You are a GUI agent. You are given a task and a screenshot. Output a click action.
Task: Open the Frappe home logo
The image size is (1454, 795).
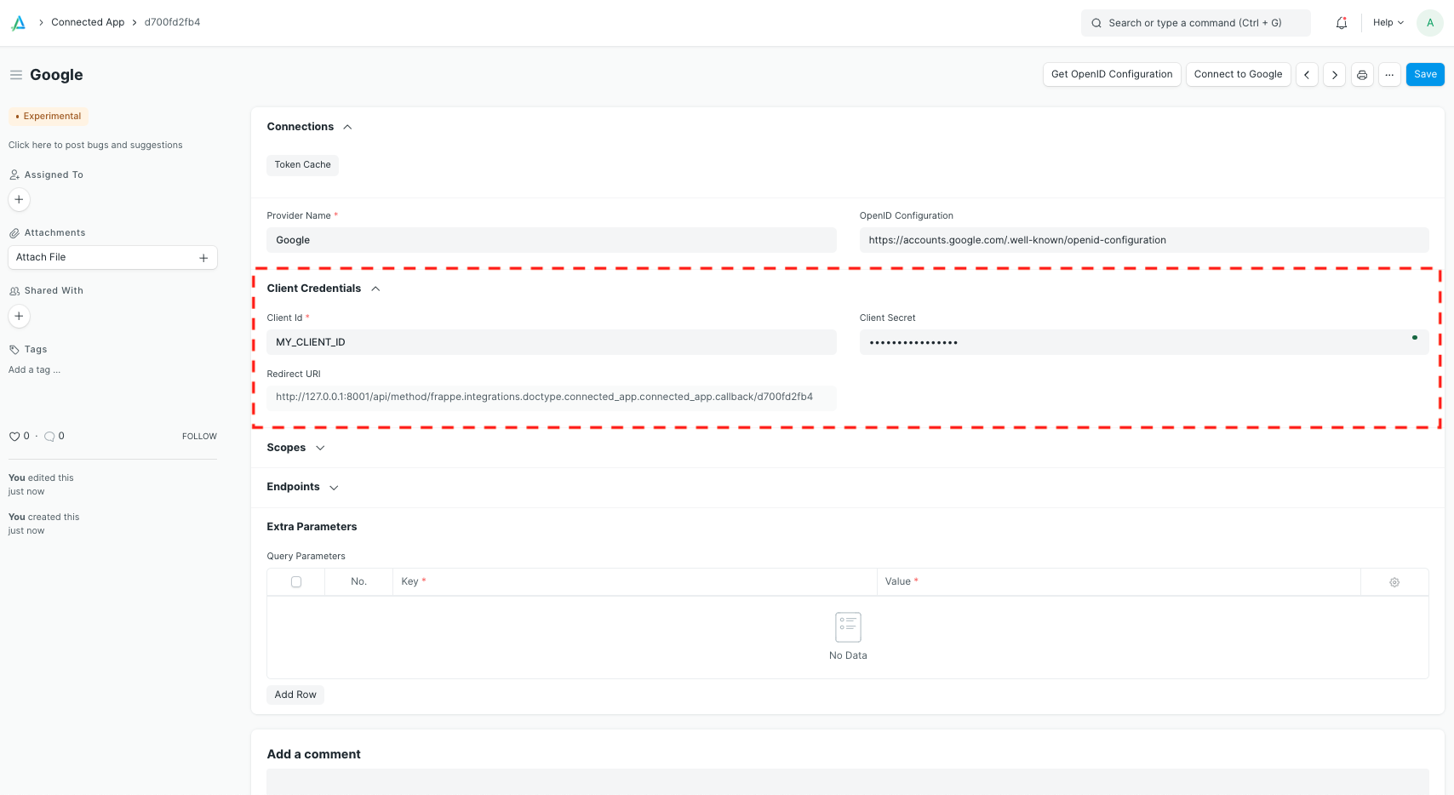[x=18, y=23]
